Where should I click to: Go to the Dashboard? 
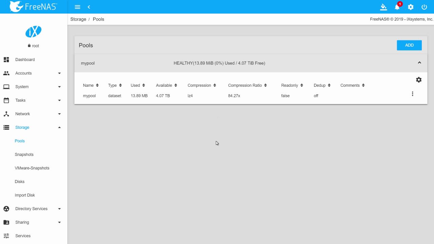click(x=25, y=60)
